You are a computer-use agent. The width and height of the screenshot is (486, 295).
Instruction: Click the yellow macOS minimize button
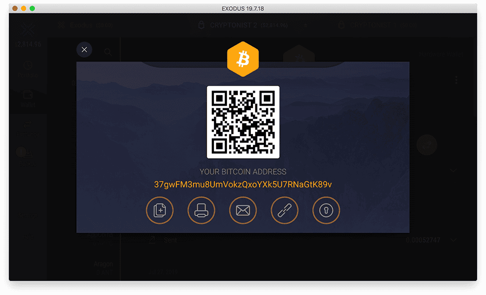[23, 8]
